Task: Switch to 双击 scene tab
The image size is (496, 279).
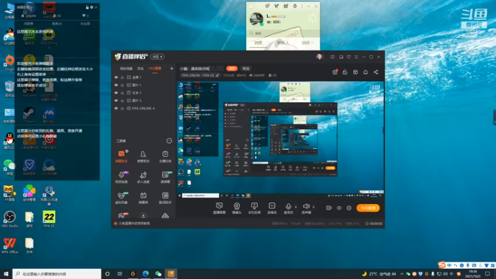Action: pyautogui.click(x=141, y=69)
